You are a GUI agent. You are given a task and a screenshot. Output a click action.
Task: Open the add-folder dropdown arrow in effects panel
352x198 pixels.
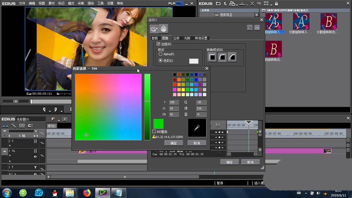coord(237,5)
